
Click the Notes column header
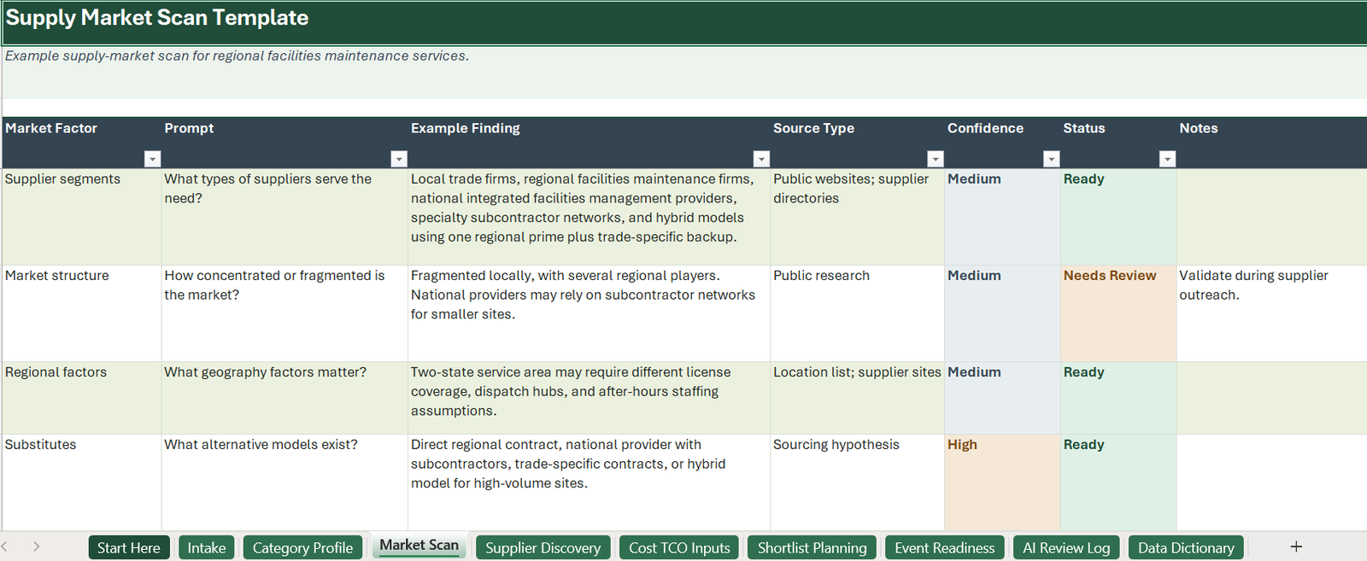1271,142
